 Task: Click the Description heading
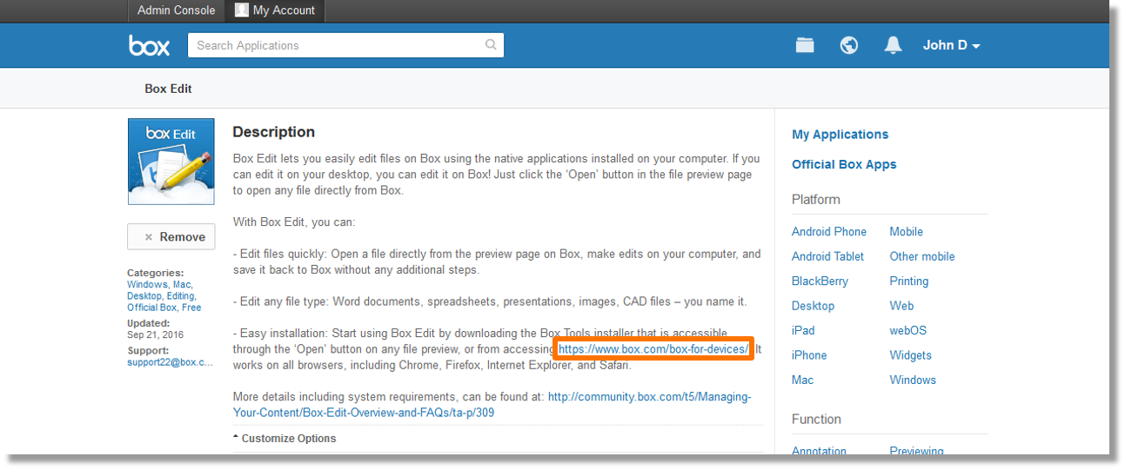274,132
